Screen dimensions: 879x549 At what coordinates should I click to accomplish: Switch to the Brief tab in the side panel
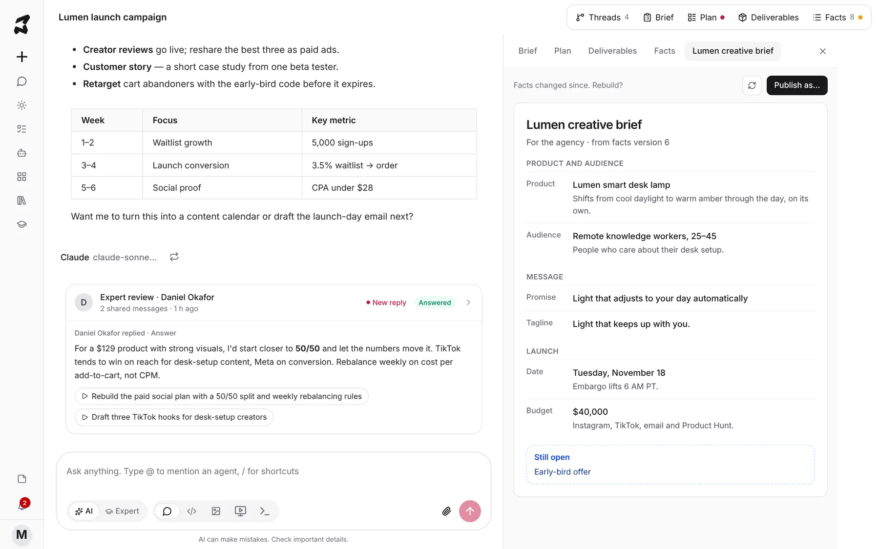[x=527, y=51]
